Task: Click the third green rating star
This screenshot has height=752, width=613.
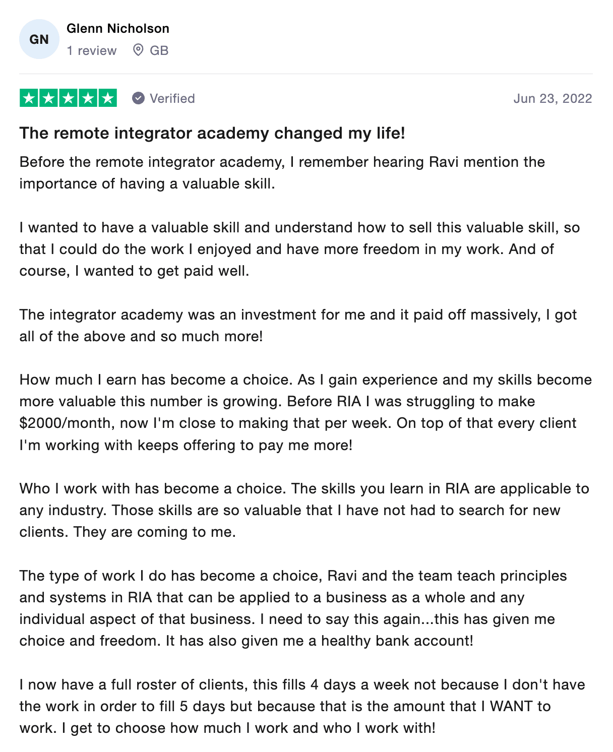Action: 69,98
